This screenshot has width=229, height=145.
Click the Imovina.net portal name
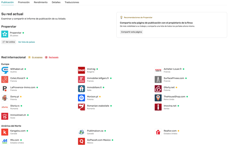pos(170,106)
